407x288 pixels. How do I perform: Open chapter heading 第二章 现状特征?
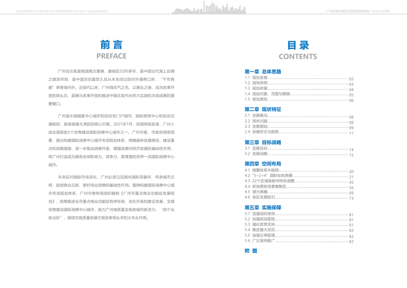263,109
